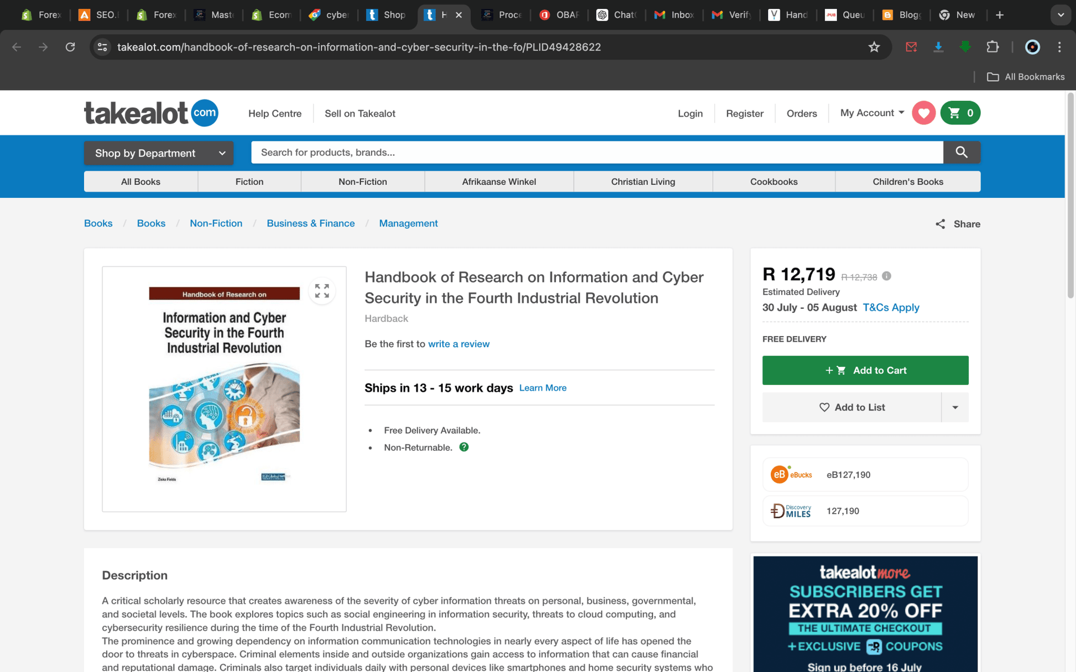Bookmark this page with the star icon
Image resolution: width=1076 pixels, height=672 pixels.
[874, 47]
